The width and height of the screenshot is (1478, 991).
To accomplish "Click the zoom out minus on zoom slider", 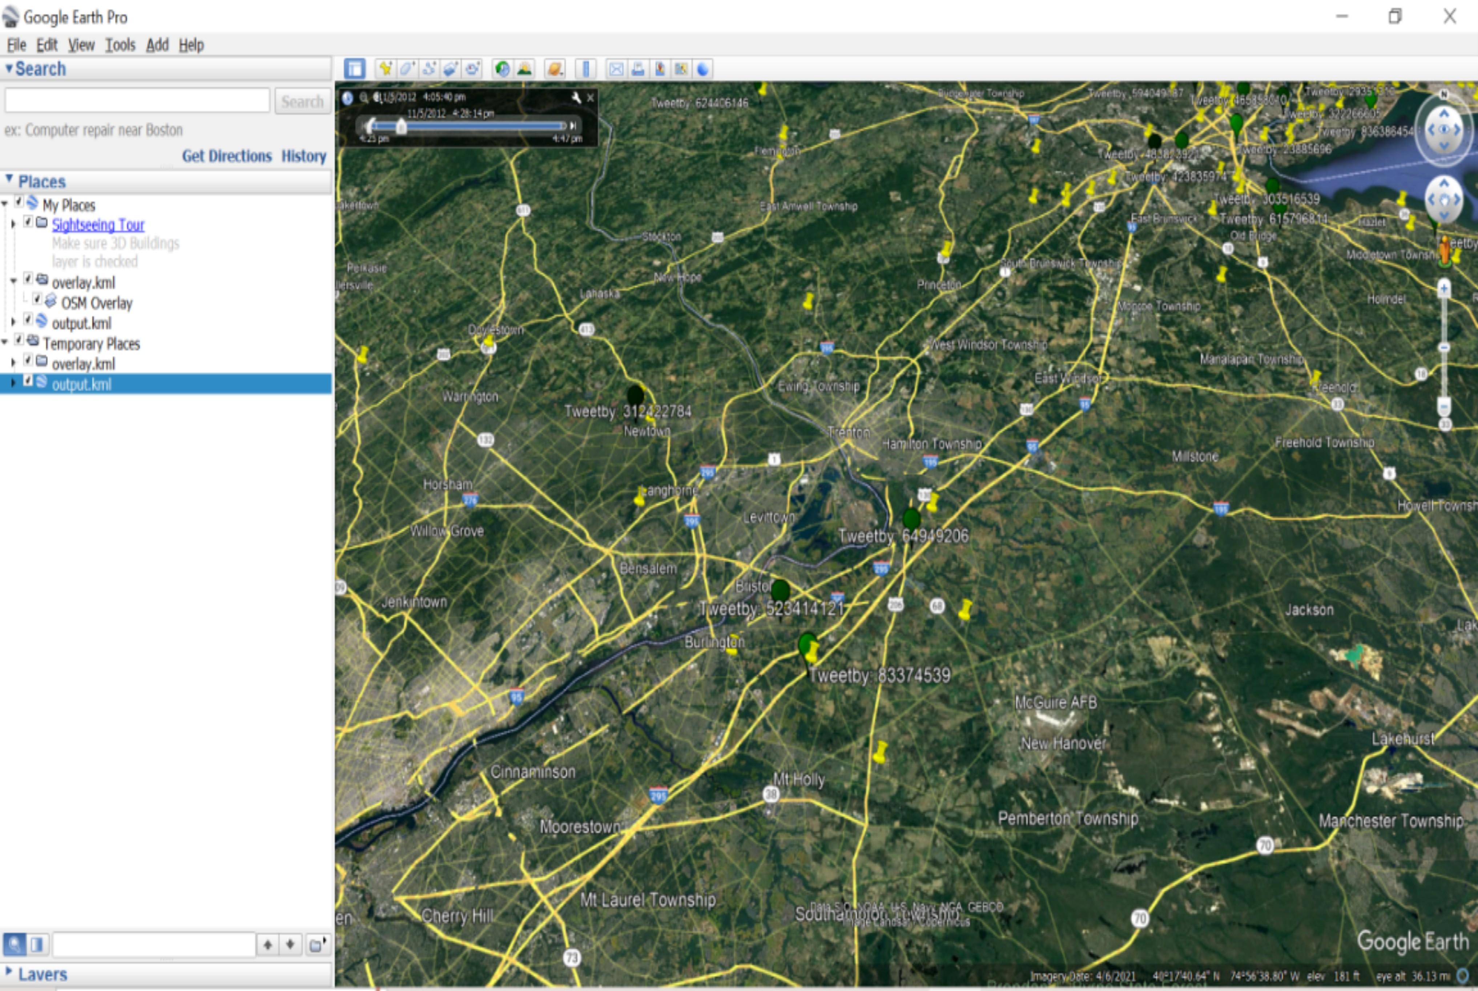I will 1444,406.
